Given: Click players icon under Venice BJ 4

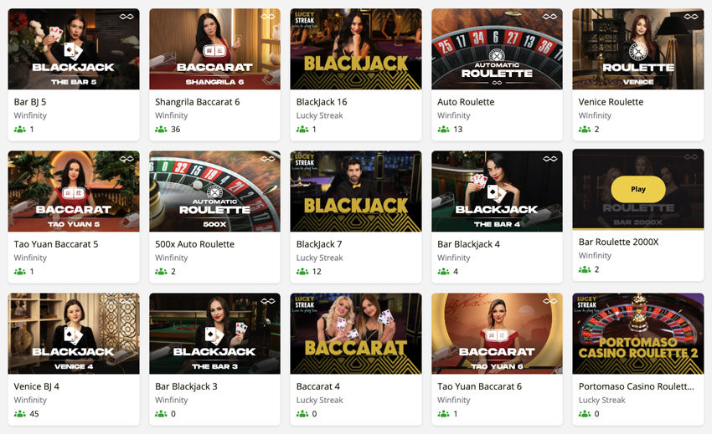Looking at the screenshot, I should pyautogui.click(x=20, y=414).
